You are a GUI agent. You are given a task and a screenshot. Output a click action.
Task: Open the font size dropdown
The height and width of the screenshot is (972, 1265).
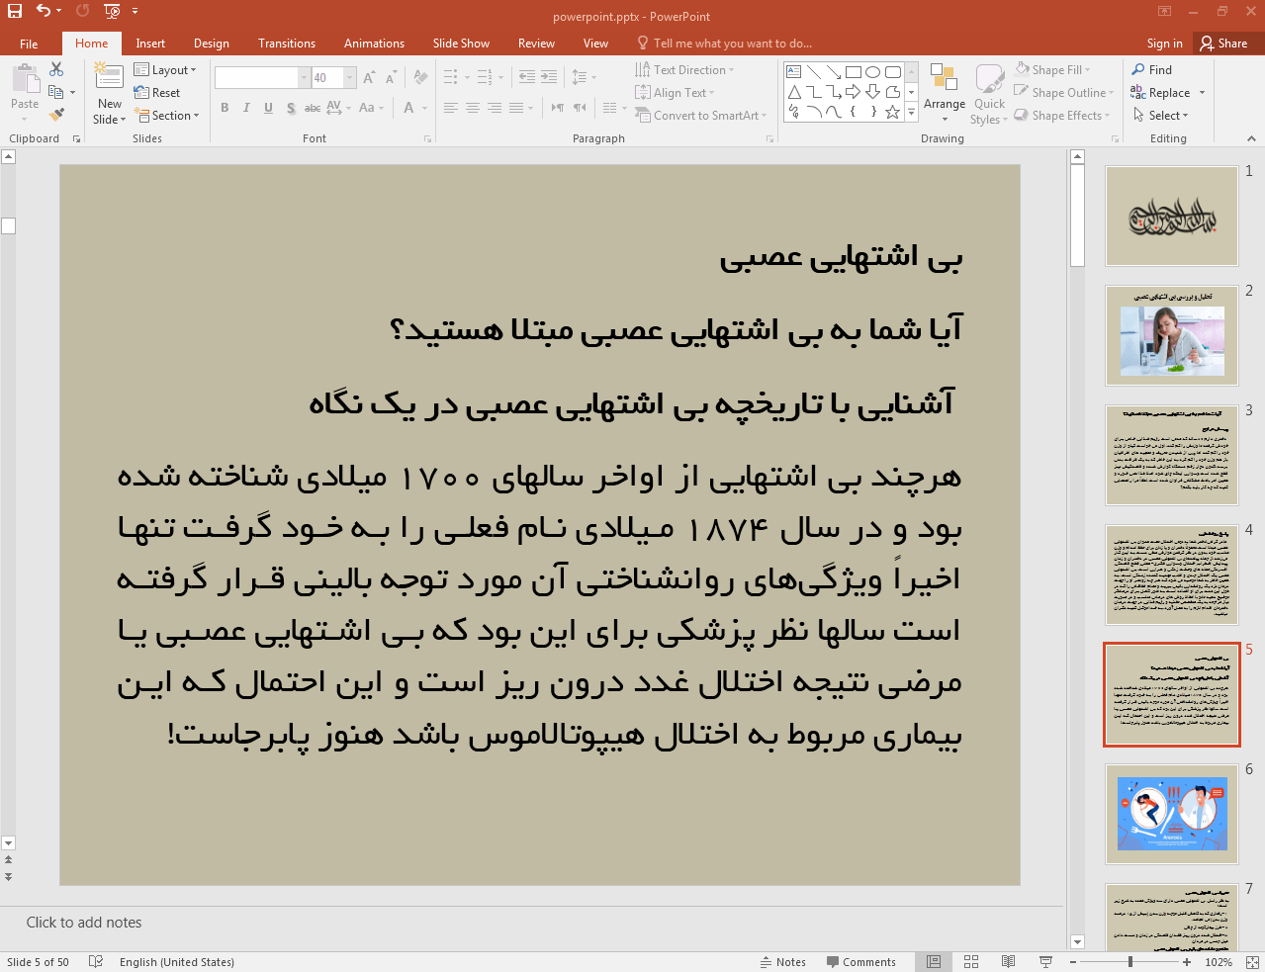(x=349, y=77)
